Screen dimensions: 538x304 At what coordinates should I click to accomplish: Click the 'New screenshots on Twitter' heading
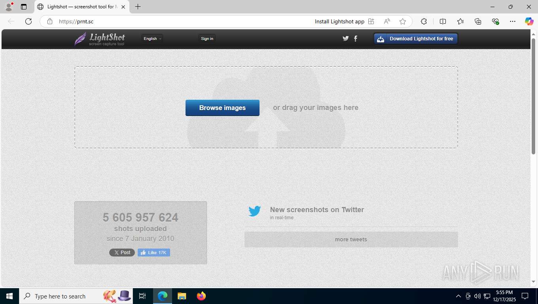(x=317, y=210)
